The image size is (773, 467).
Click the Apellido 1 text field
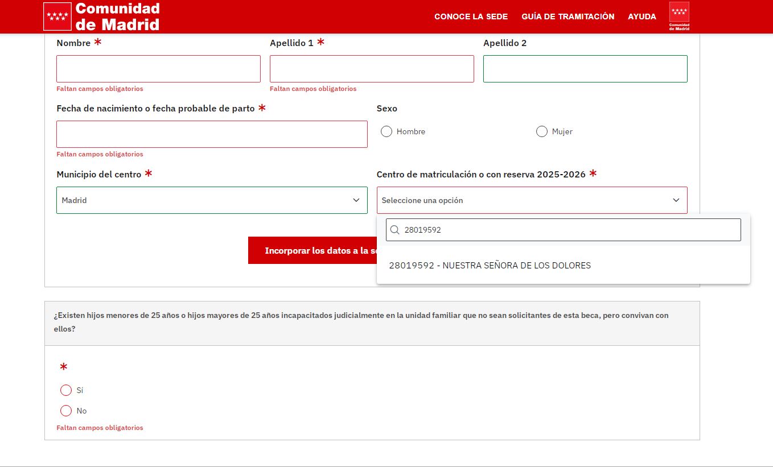point(372,69)
